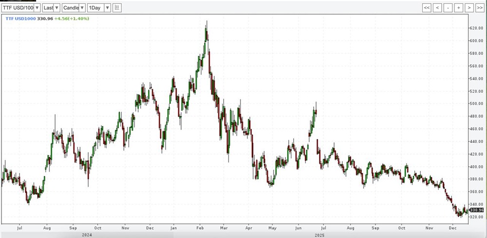Open the 1Day interval dropdown

pos(99,8)
